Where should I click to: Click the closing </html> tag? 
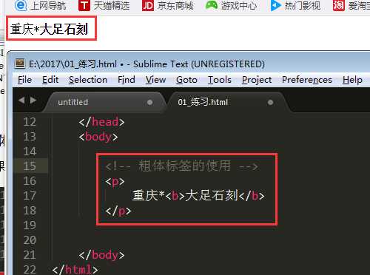coord(75,270)
